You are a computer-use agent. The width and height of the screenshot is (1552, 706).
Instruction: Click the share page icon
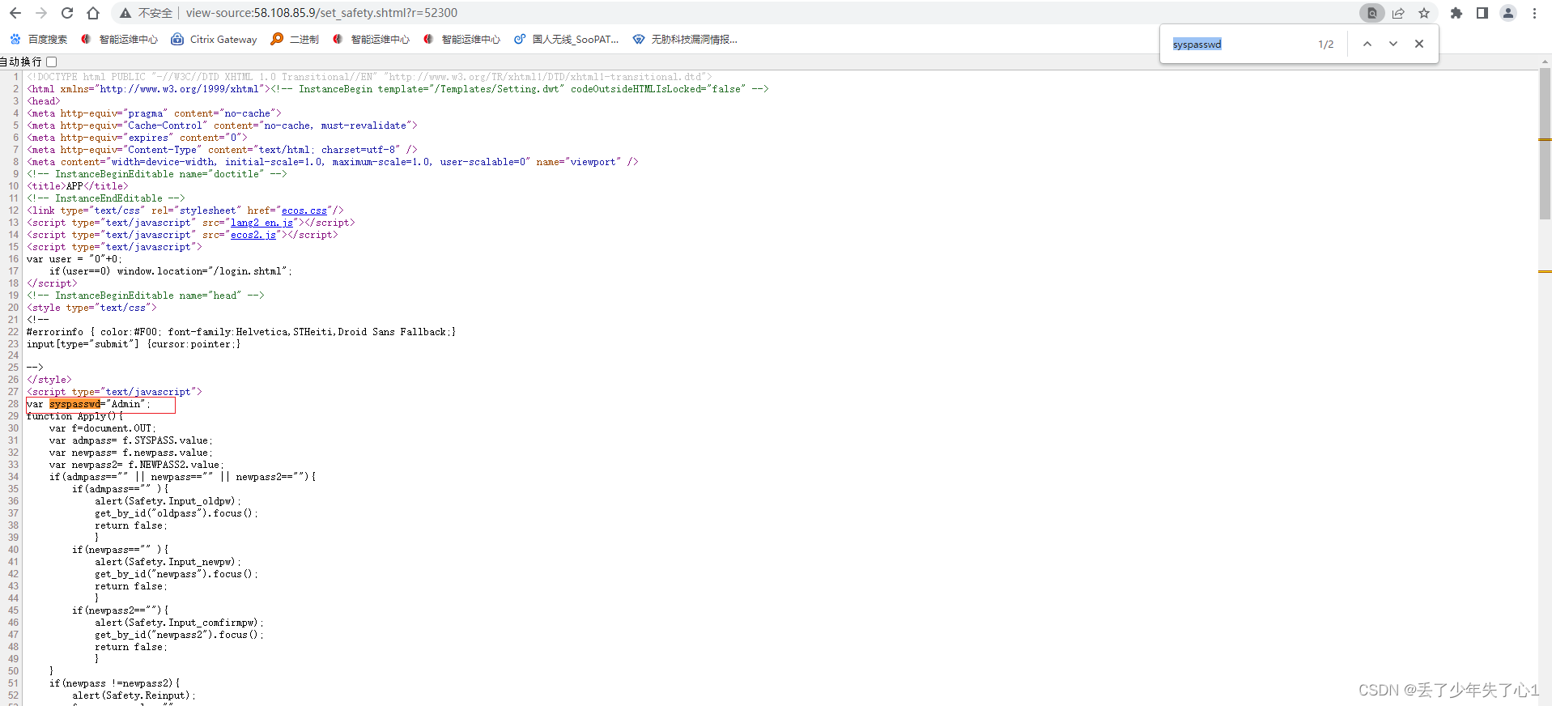(x=1398, y=13)
